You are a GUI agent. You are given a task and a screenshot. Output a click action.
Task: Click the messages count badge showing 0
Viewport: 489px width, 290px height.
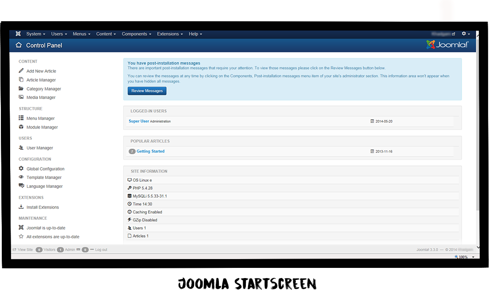[x=85, y=249]
